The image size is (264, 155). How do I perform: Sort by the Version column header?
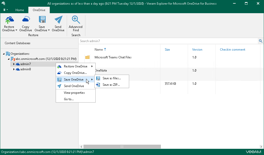coord(197,50)
